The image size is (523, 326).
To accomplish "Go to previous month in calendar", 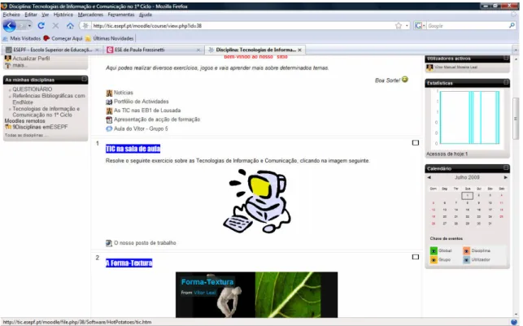I will pos(429,177).
